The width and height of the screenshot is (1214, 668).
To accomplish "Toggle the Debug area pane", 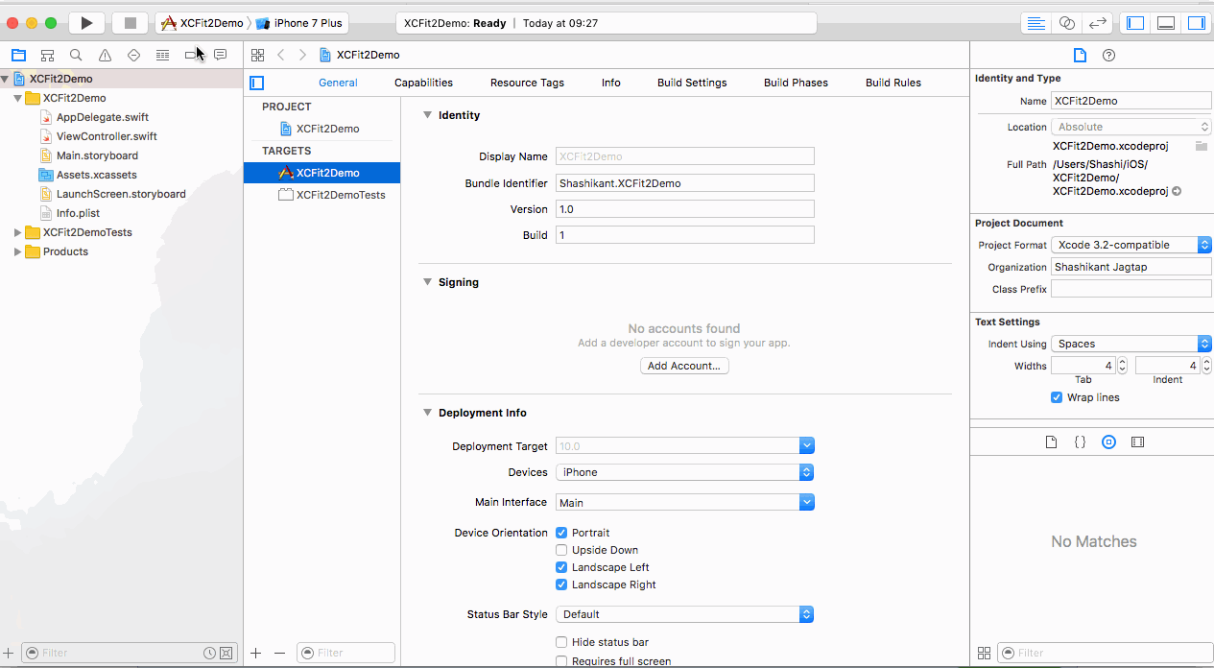I will [1166, 23].
